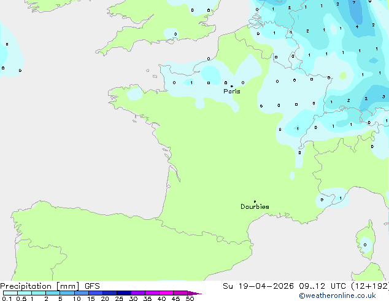Select the 20 mm dark blue legend swatch

point(110,293)
